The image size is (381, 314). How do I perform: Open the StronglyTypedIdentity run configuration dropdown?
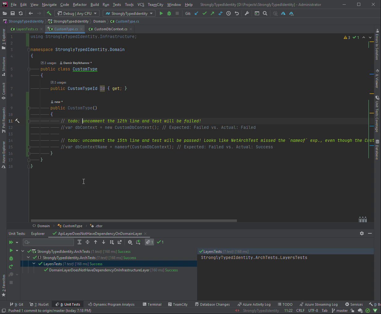129,13
